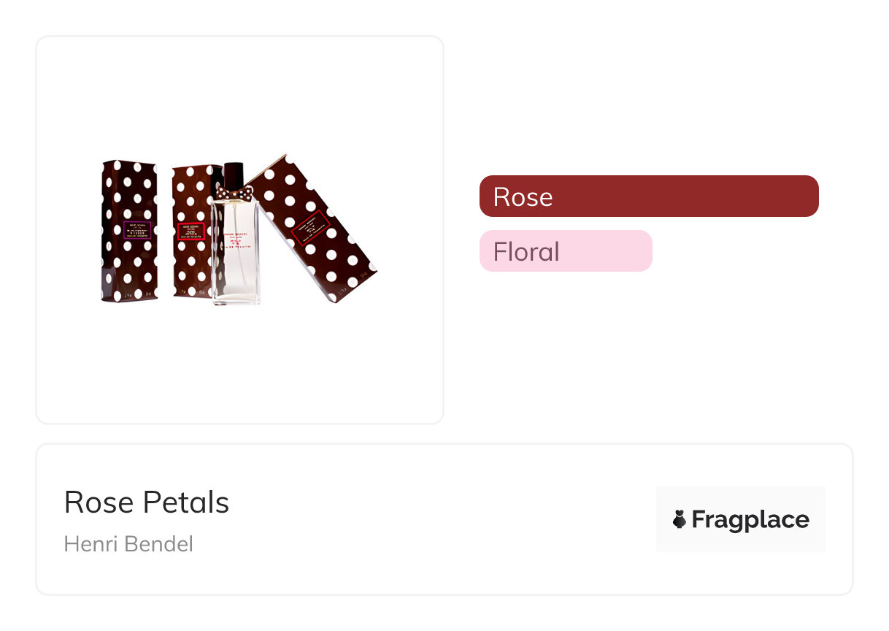889x631 pixels.
Task: Click the Fragplace perfume bottle logo icon
Action: click(x=680, y=519)
